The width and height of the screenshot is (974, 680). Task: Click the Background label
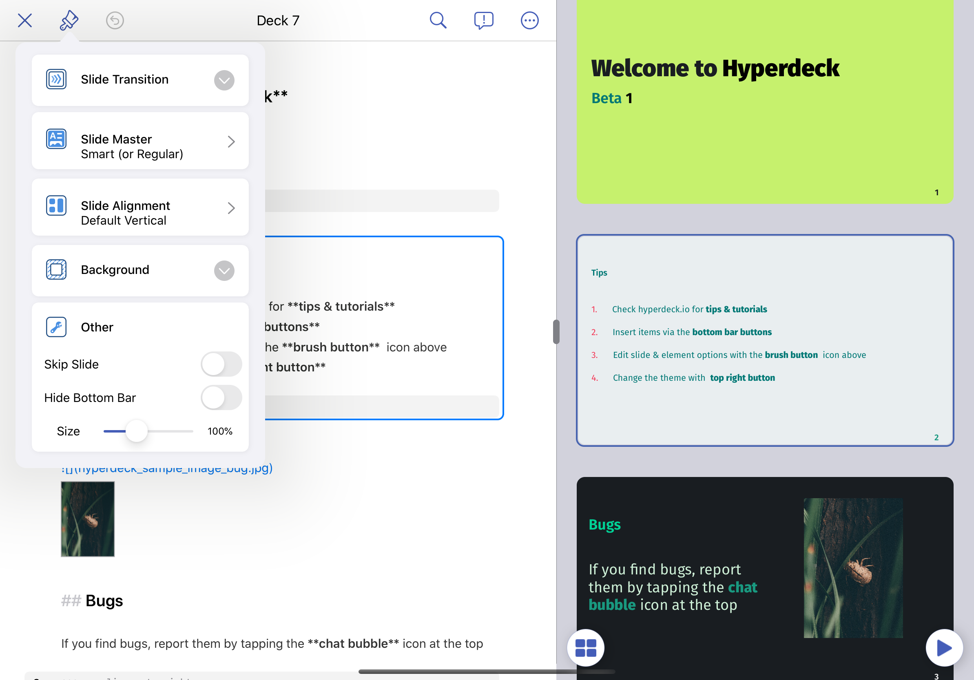tap(115, 269)
